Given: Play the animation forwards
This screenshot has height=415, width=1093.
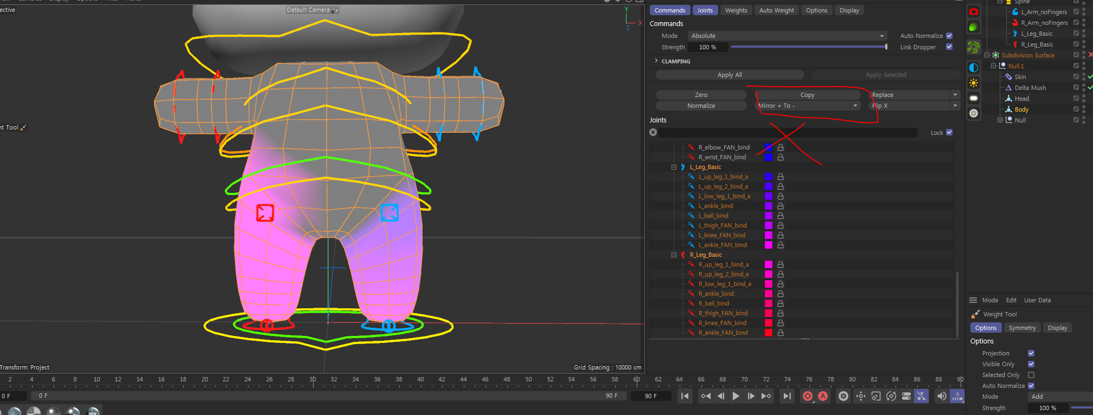Looking at the screenshot, I should pos(736,396).
